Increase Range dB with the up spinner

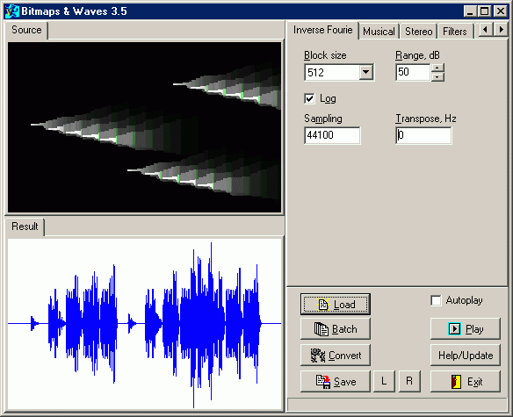(x=437, y=68)
